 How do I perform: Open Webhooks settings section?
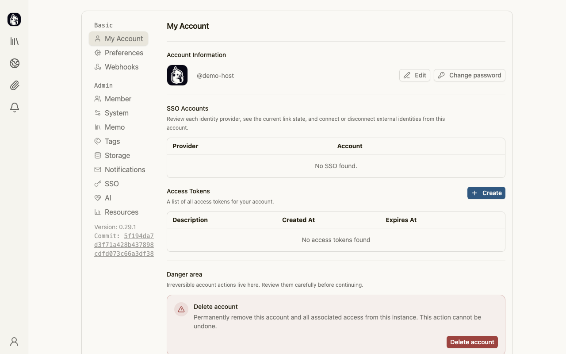tap(116, 67)
